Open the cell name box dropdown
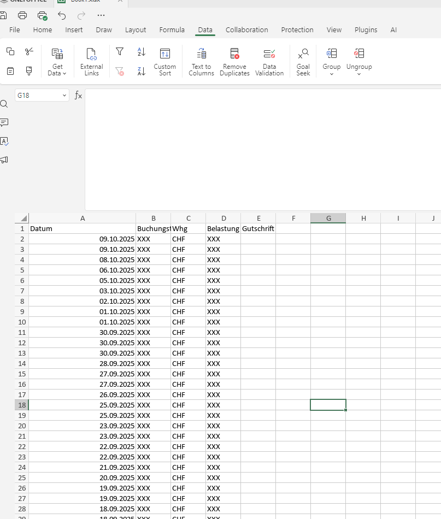Screen dimensions: 441x519 (x=64, y=96)
